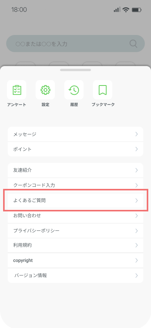Viewport: 151px width, 328px height.
Task: Open クーポンコード入力 menu item
Action: (x=75, y=185)
